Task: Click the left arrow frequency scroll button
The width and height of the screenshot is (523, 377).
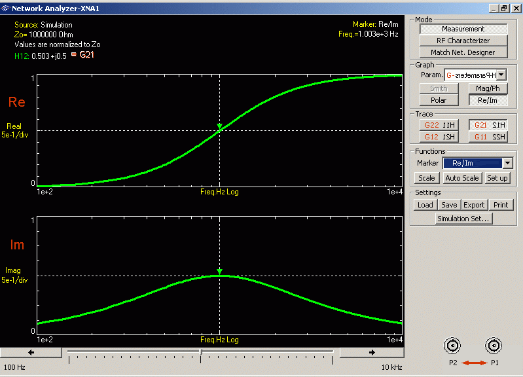Action: (31, 352)
